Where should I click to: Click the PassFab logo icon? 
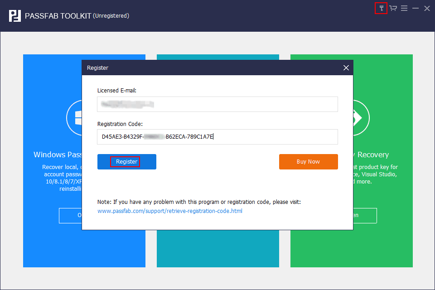(x=14, y=16)
